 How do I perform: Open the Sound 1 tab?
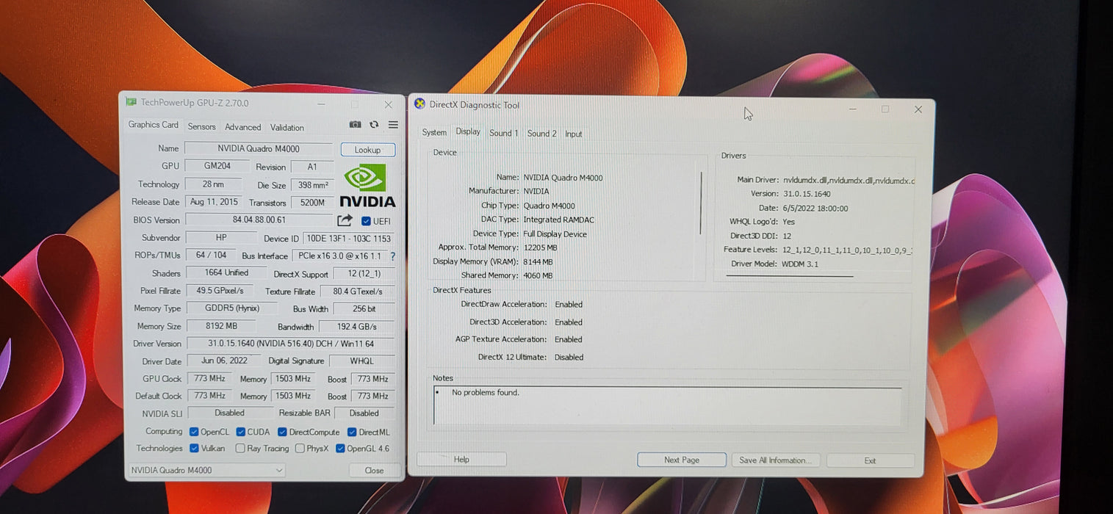pos(503,133)
